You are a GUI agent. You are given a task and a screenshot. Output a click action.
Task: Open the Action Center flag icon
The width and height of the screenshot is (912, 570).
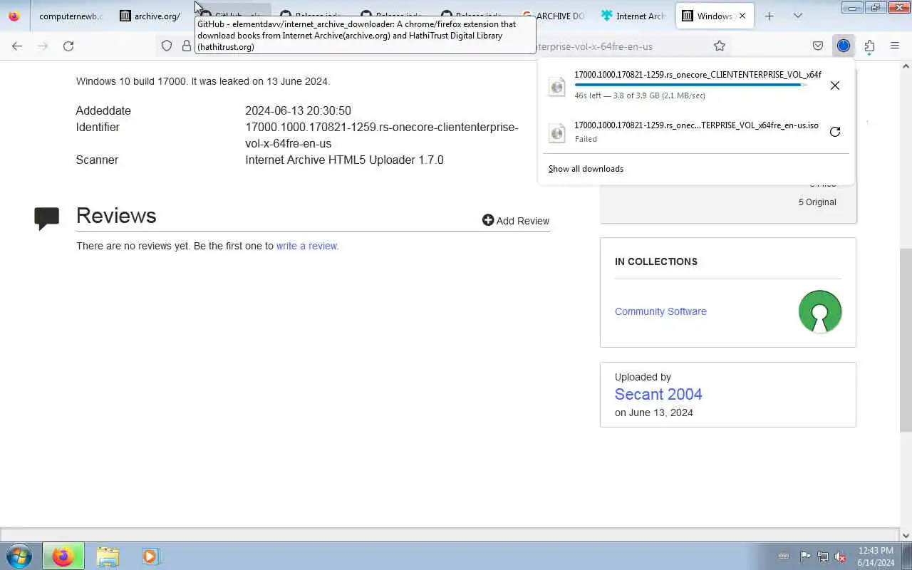[805, 556]
